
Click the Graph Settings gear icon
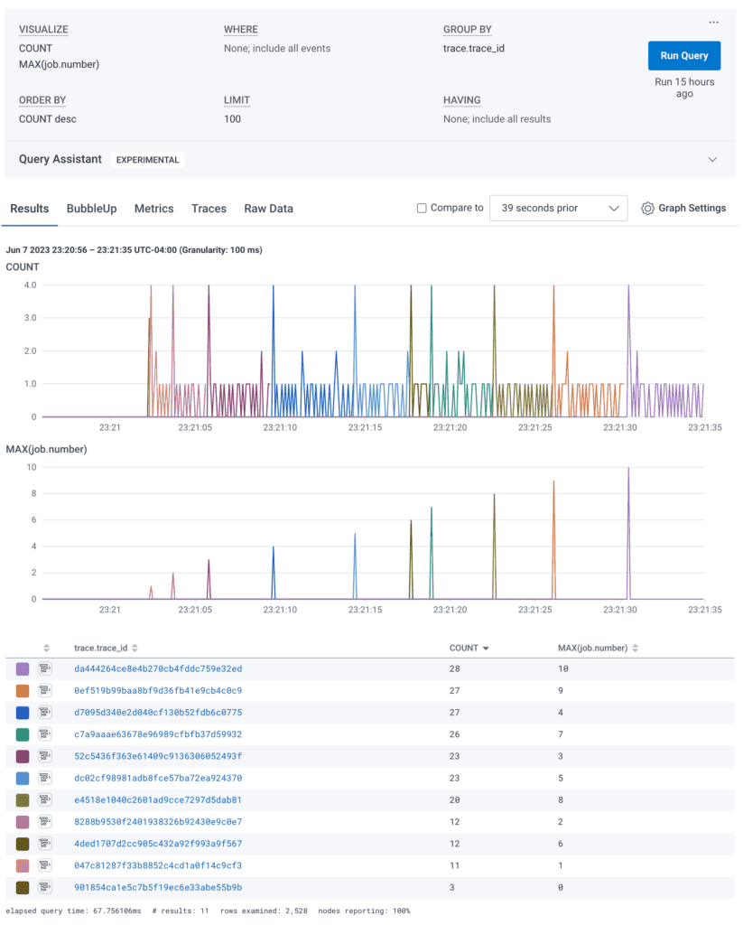pos(647,208)
